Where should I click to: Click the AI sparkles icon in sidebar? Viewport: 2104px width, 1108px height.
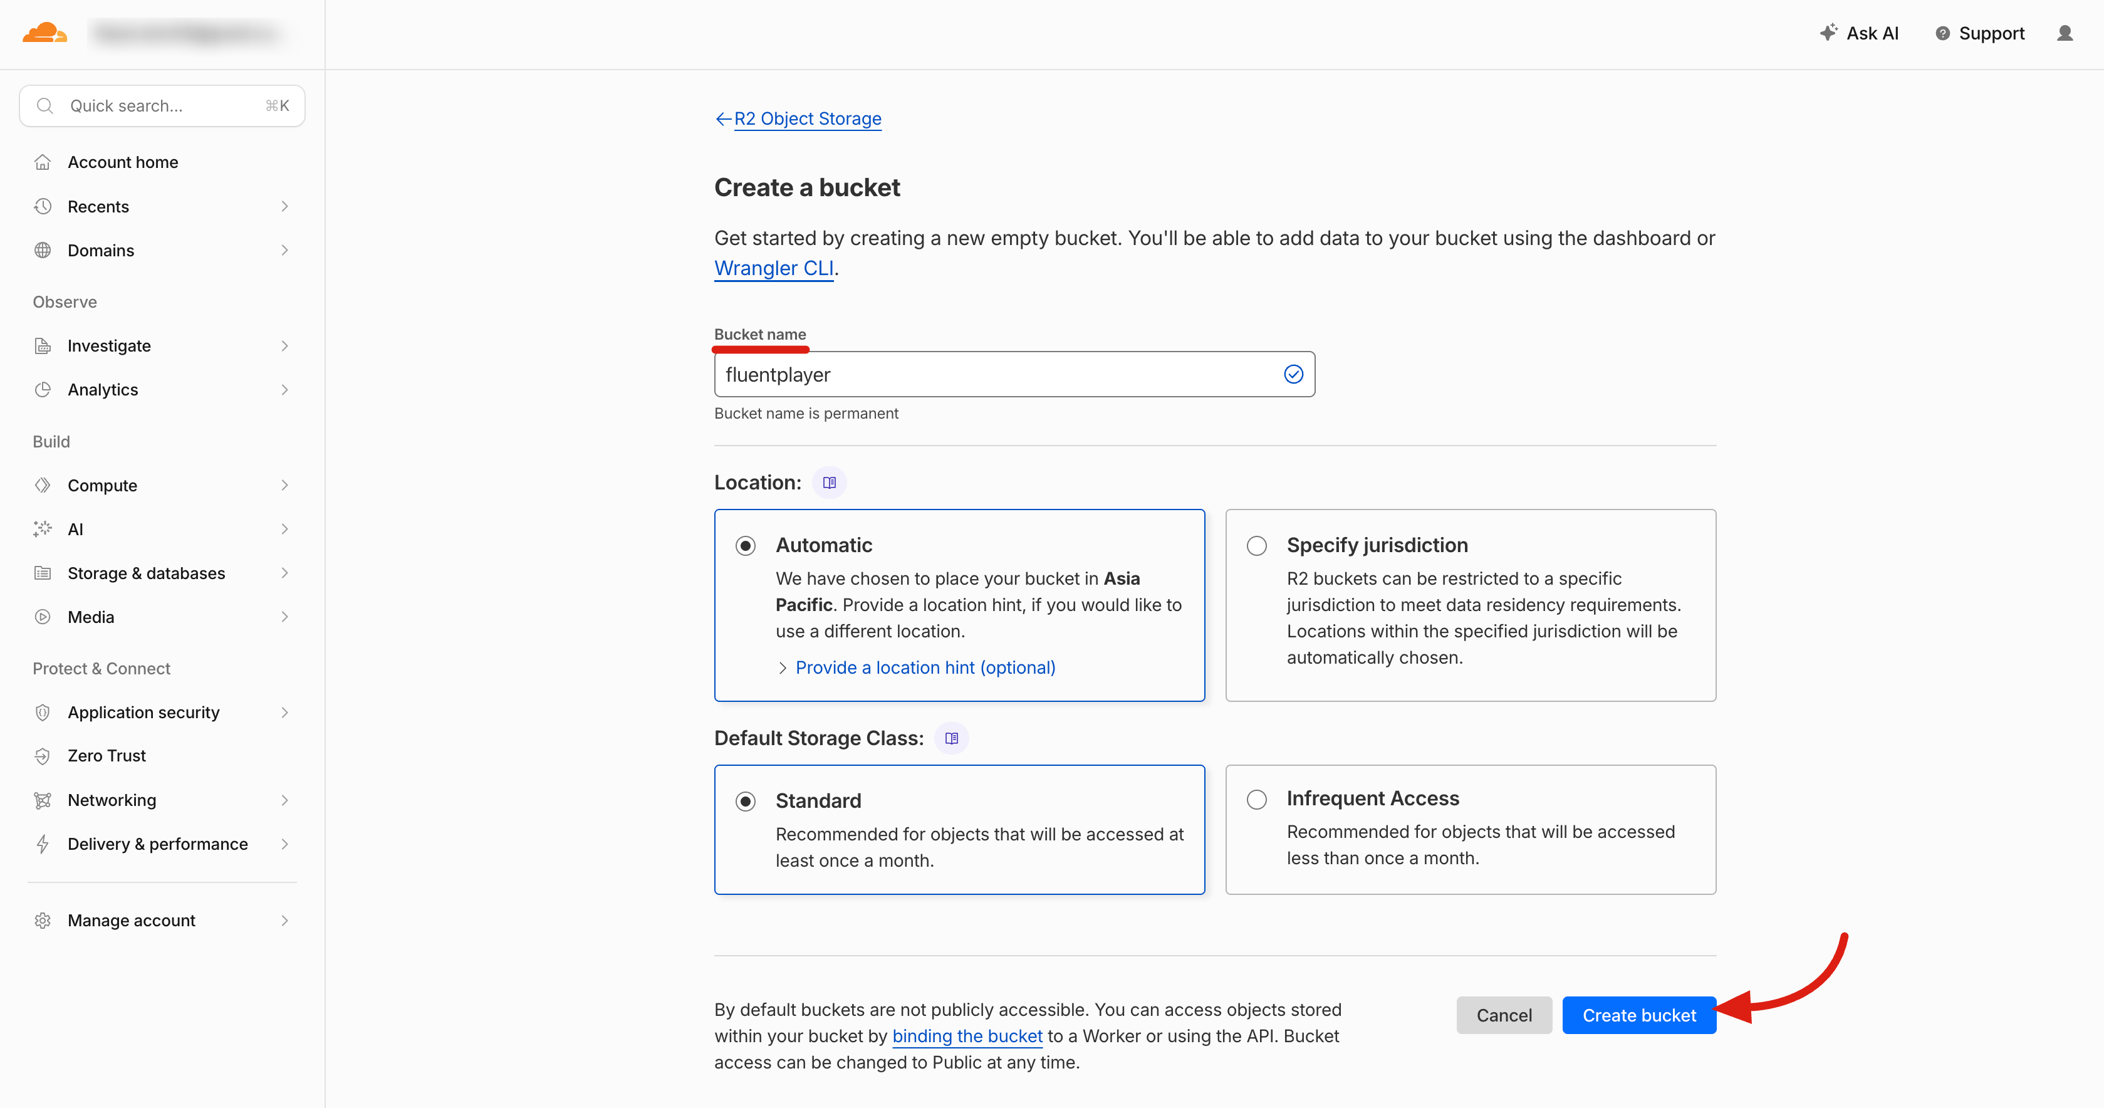[43, 530]
